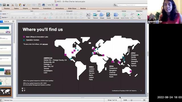Image resolution: width=182 pixels, height=102 pixels.
Task: Click the Format painter brush icon
Action: [24, 5]
